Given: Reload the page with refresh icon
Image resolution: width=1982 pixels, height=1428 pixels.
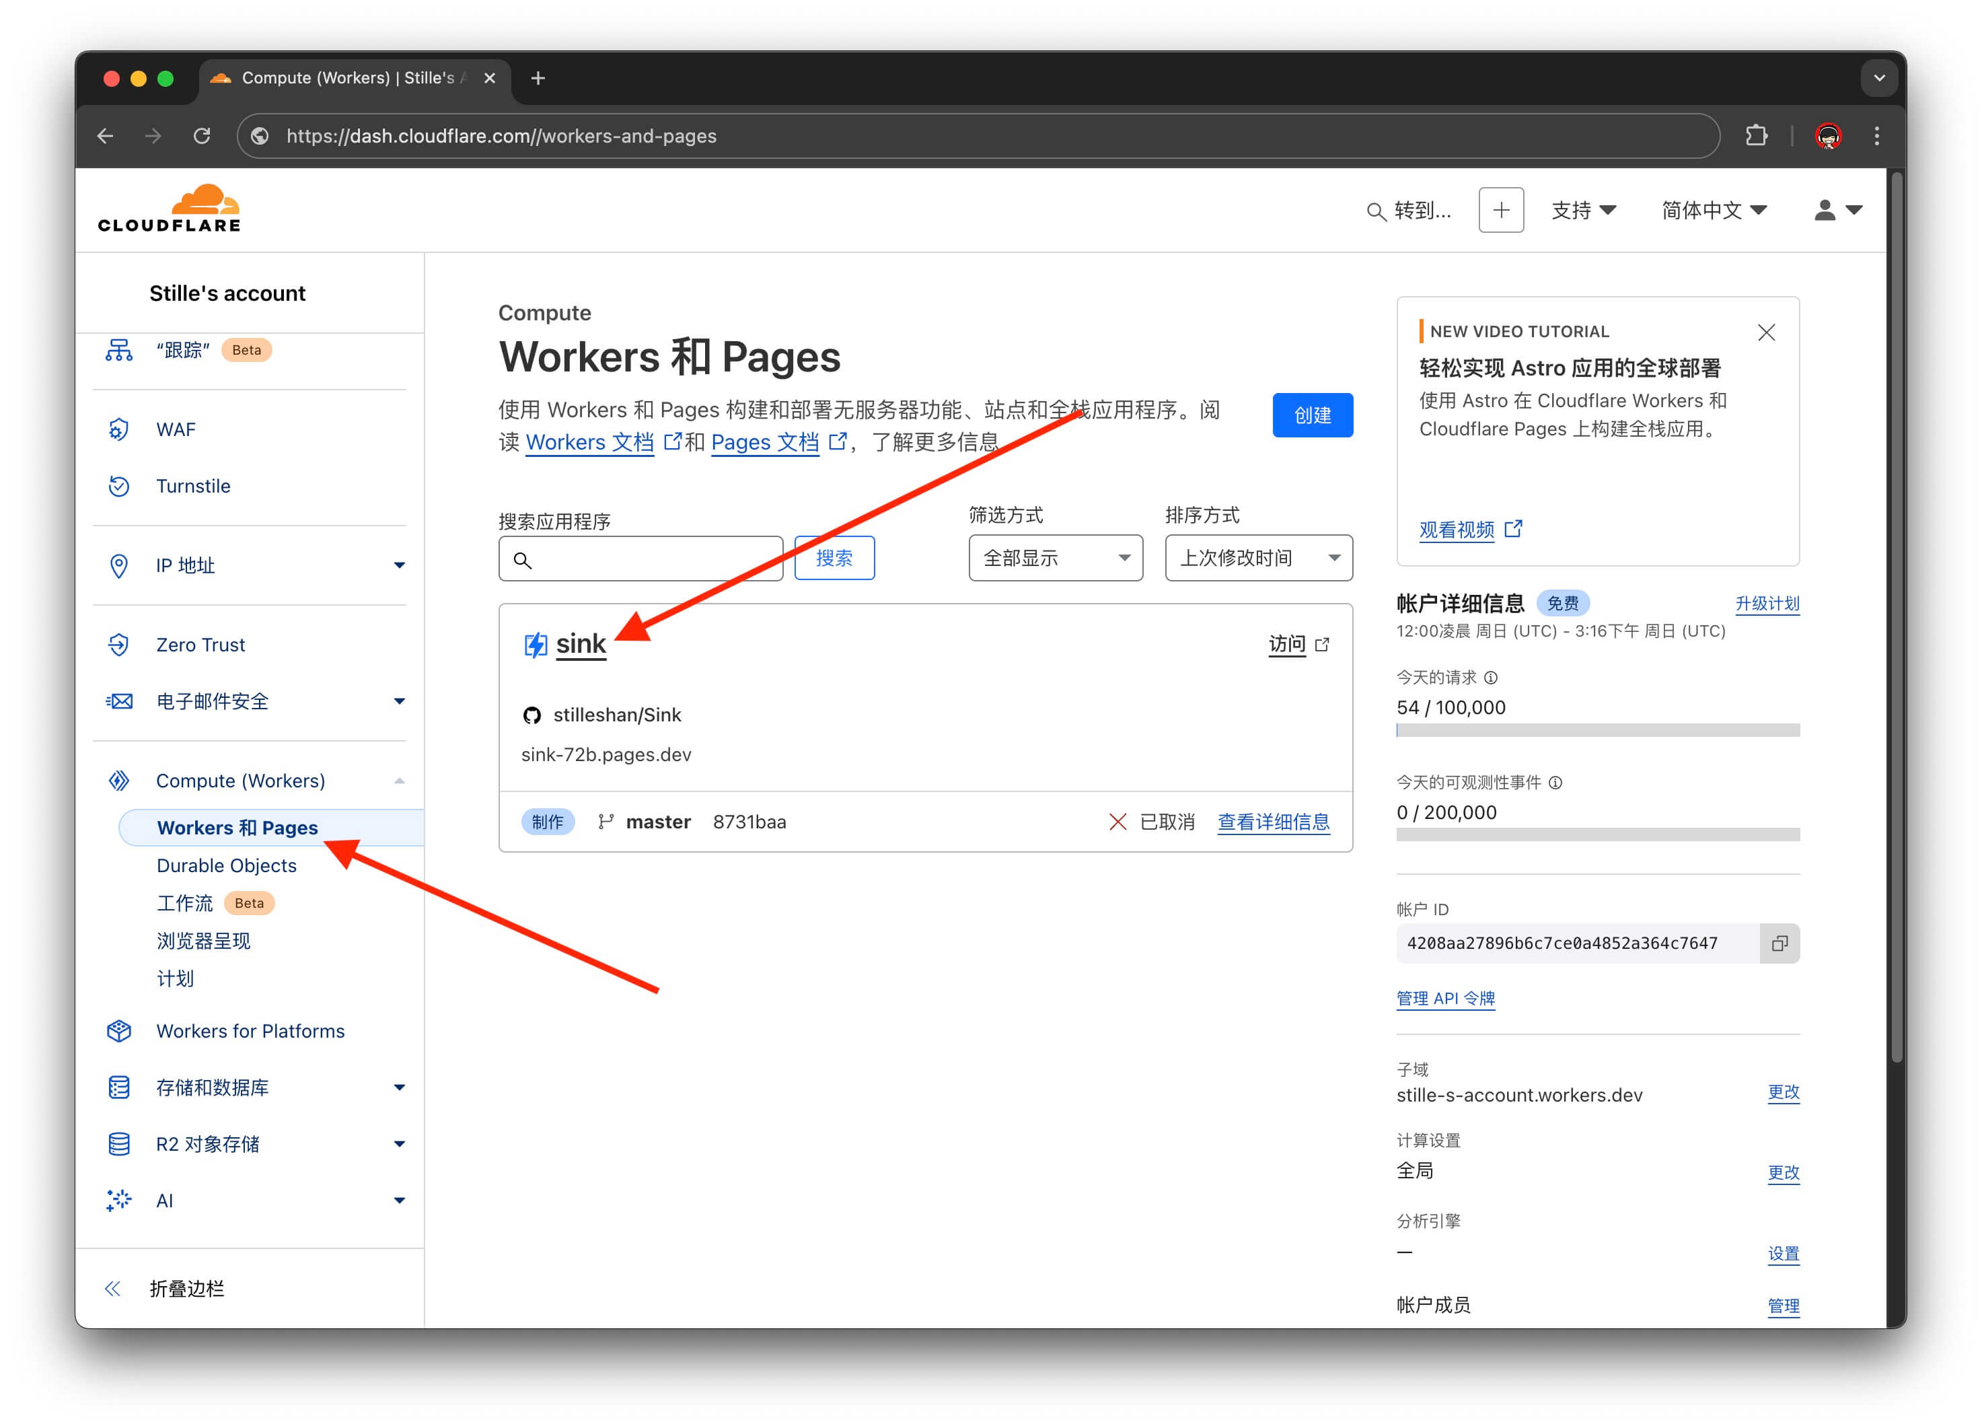Looking at the screenshot, I should click(202, 137).
